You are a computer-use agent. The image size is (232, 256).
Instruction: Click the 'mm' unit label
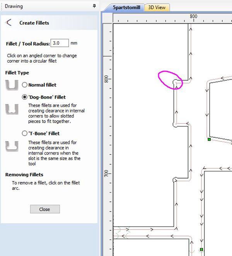click(x=74, y=43)
